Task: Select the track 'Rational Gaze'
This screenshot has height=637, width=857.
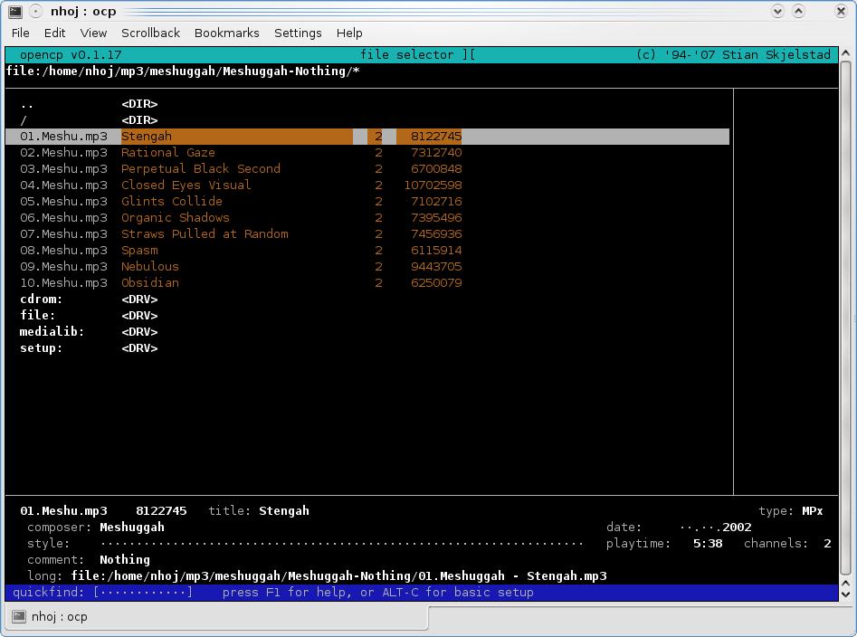Action: coord(168,153)
